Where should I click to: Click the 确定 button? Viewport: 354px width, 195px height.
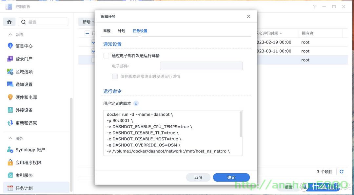pyautogui.click(x=231, y=177)
